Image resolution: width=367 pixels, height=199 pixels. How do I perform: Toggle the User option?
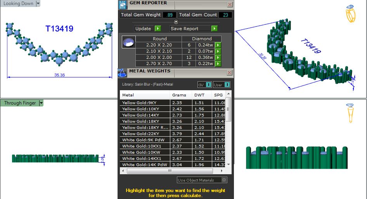(227, 85)
